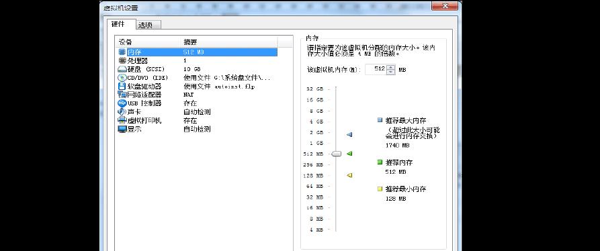Click the 10 GB hard disk summary

pos(192,69)
